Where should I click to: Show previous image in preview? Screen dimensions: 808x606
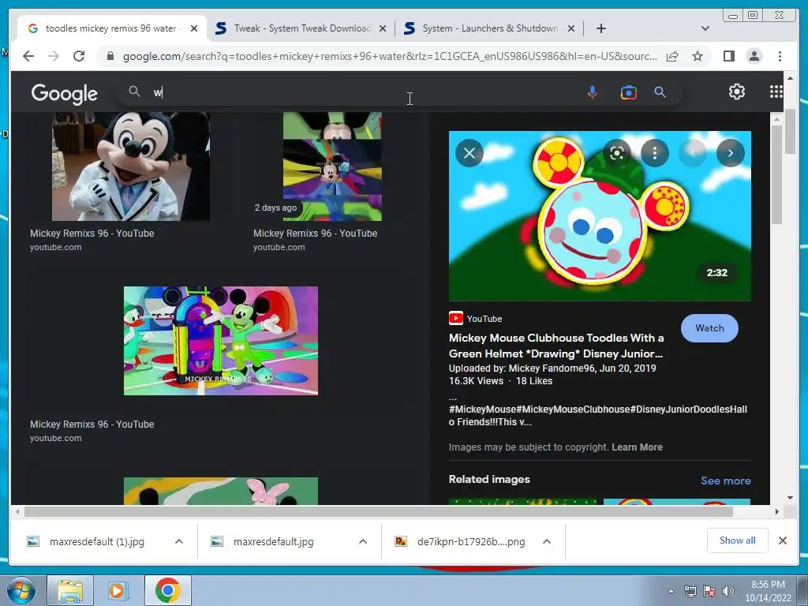(x=693, y=153)
